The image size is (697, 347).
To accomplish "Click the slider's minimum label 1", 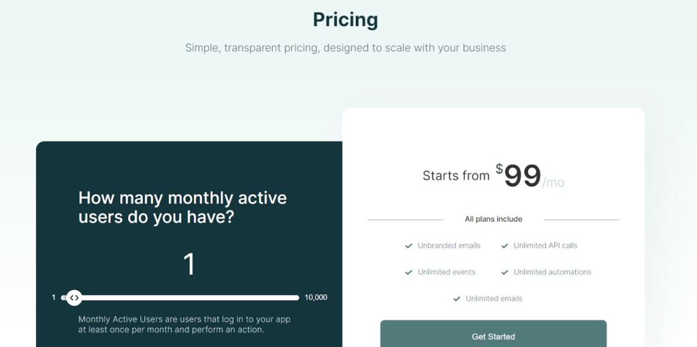I will 54,297.
